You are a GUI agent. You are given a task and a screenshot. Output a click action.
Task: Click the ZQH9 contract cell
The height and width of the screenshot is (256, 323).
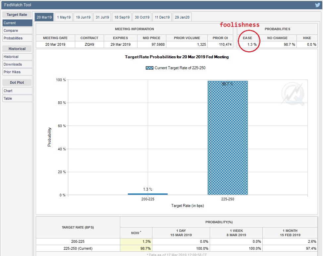coord(89,44)
